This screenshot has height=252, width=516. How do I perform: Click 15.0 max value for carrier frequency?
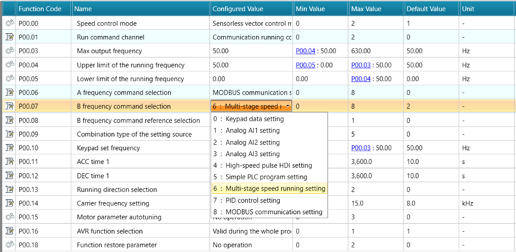click(377, 203)
